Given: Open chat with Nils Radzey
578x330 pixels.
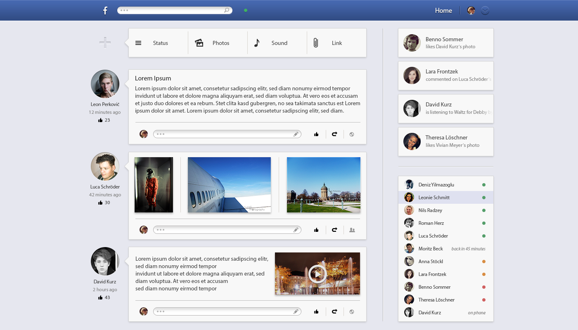Looking at the screenshot, I should pos(445,210).
